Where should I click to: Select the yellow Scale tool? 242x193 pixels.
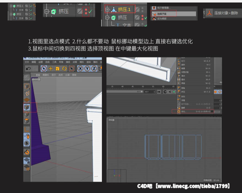57,68
